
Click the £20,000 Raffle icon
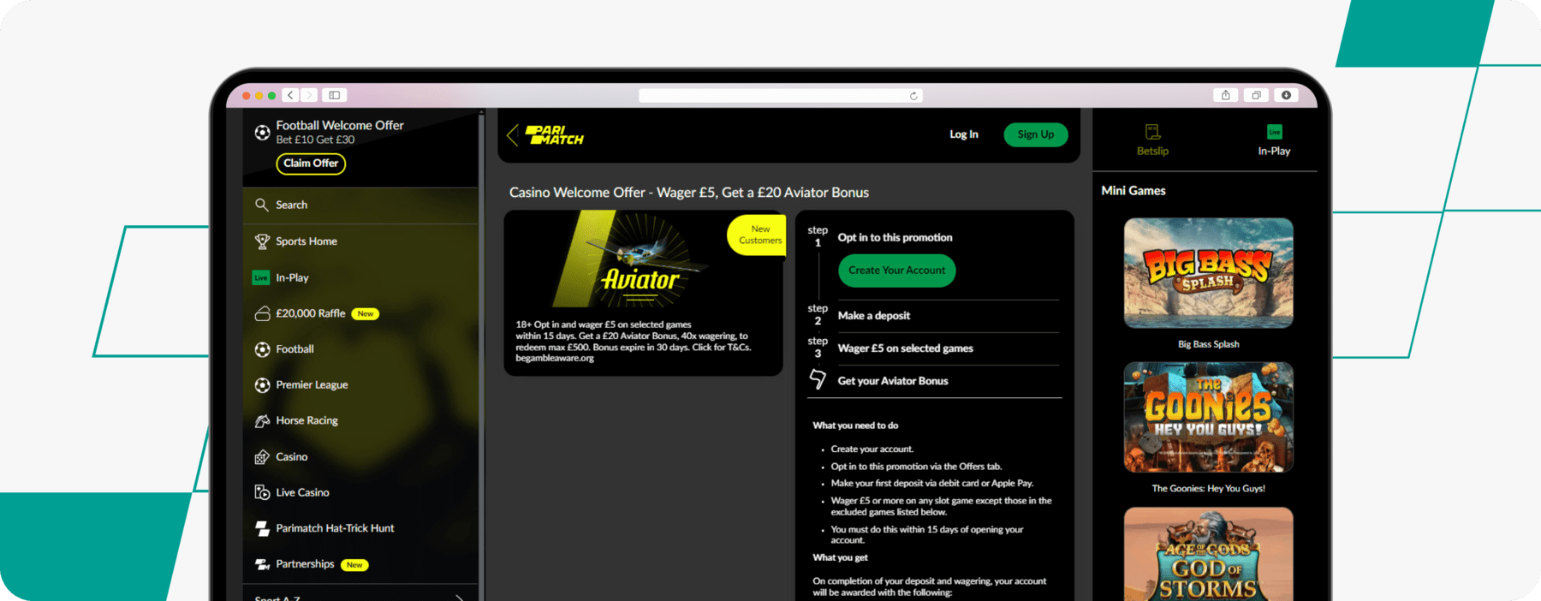click(262, 313)
